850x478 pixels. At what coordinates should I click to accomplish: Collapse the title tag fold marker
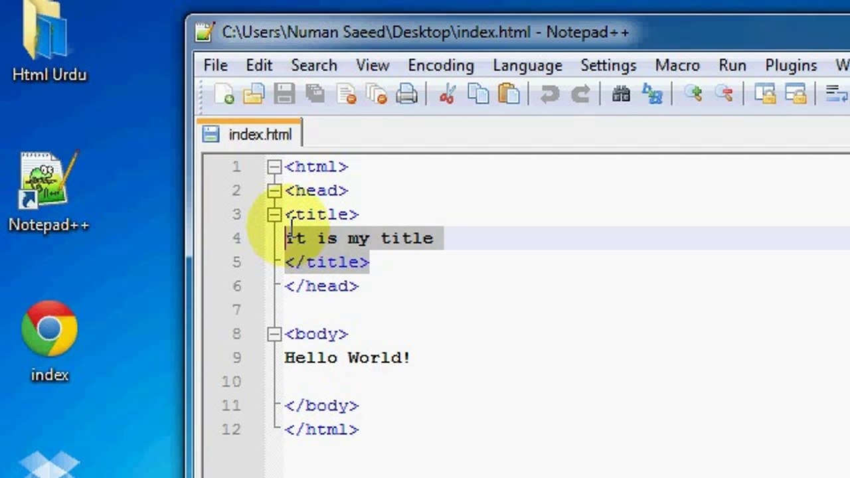[274, 214]
